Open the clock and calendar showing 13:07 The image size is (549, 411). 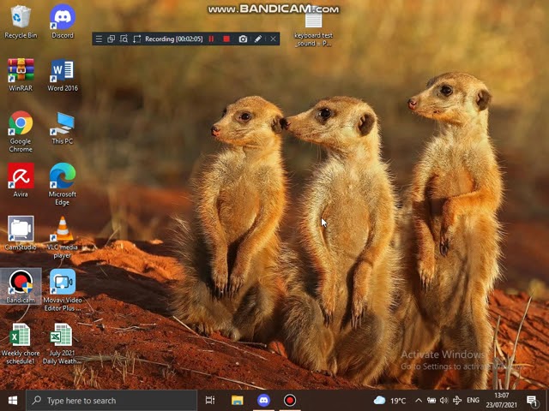501,401
